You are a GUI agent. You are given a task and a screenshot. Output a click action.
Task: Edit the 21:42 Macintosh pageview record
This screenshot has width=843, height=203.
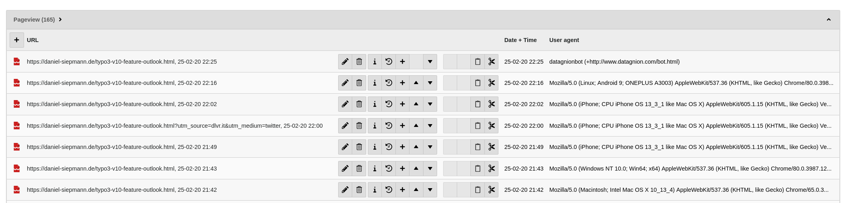click(345, 190)
